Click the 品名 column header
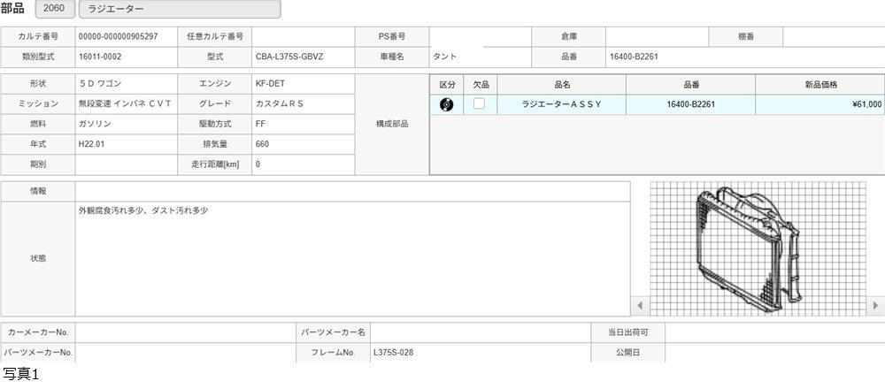885x389 pixels. pos(561,84)
